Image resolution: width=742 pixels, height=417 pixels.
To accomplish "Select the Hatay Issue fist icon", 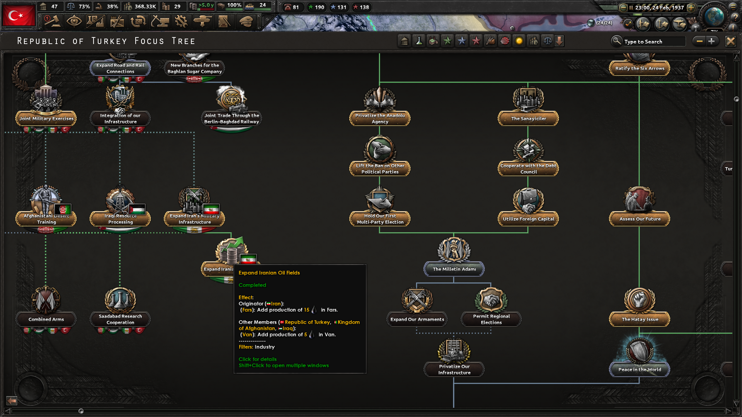I will coord(640,300).
